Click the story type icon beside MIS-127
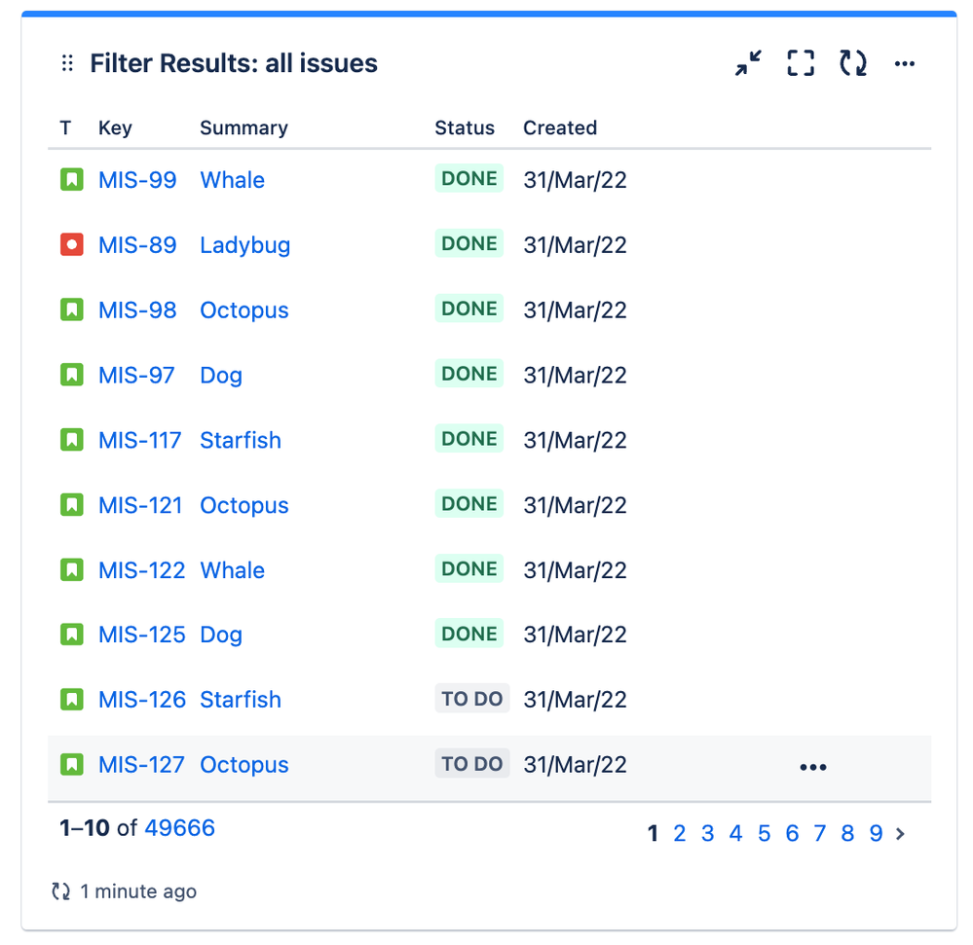The height and width of the screenshot is (945, 973). click(71, 764)
